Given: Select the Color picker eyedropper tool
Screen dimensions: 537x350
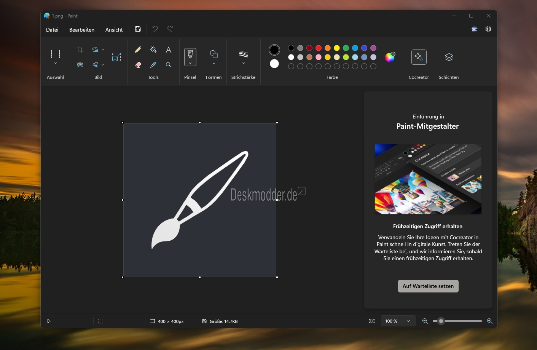Looking at the screenshot, I should click(153, 65).
